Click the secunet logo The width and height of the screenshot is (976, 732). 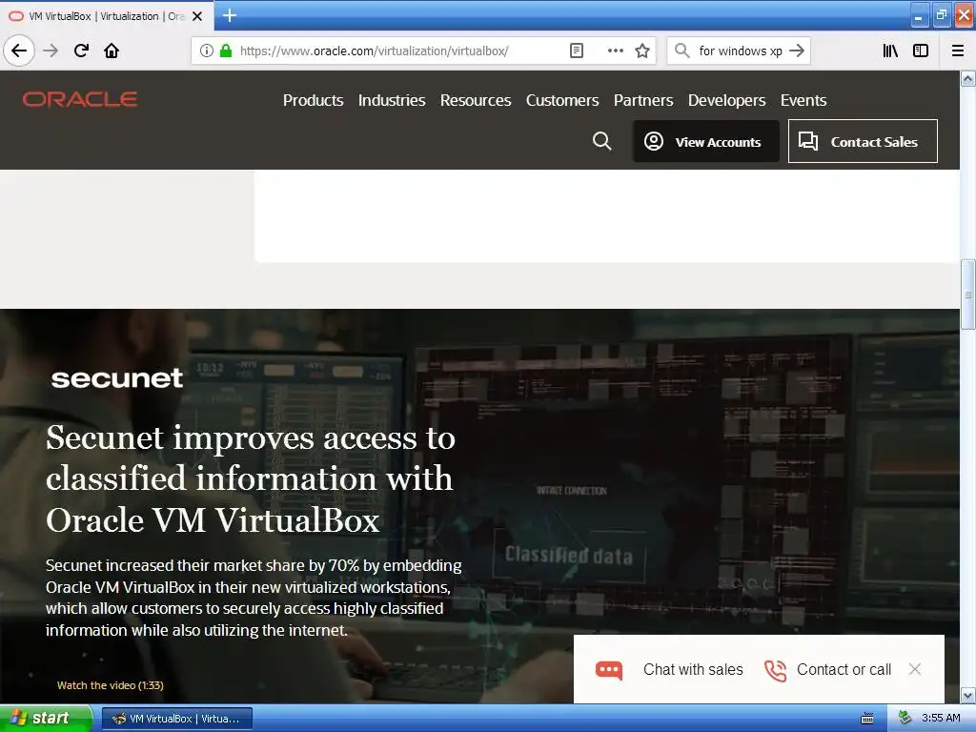click(117, 377)
